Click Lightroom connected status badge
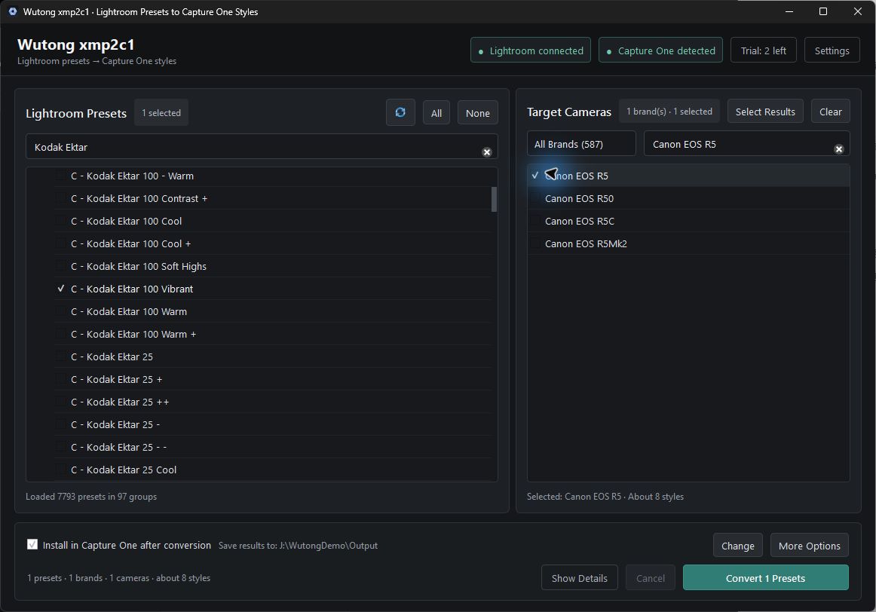The image size is (876, 612). click(x=530, y=50)
